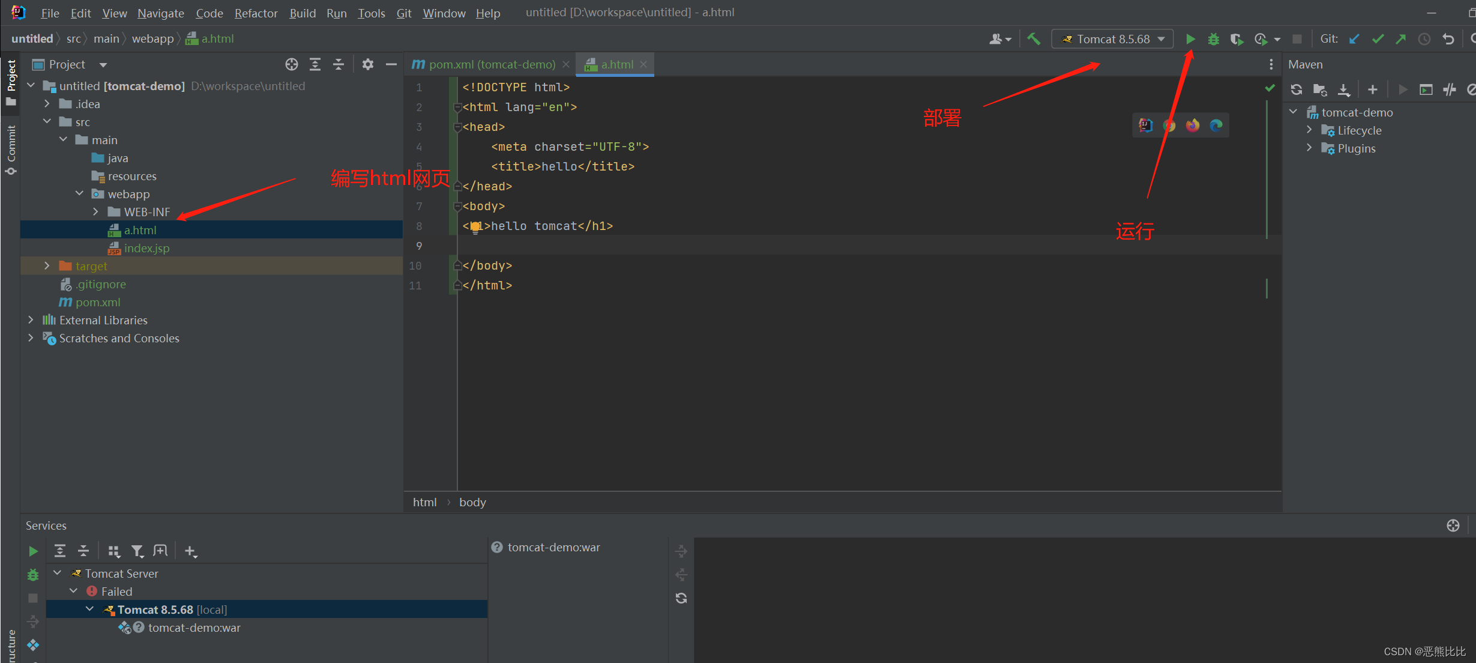Open the Git menu
1476x663 pixels.
coord(404,13)
